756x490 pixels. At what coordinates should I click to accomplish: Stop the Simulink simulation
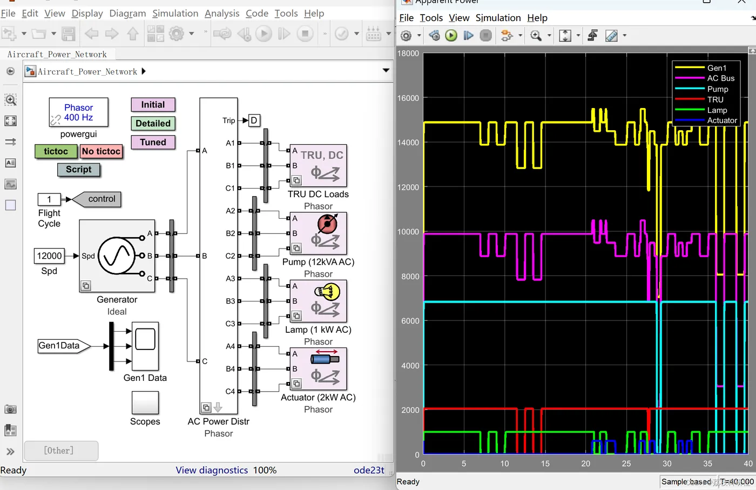click(x=305, y=34)
